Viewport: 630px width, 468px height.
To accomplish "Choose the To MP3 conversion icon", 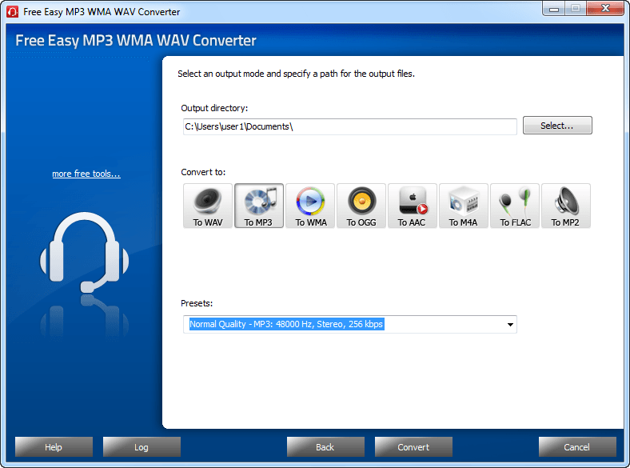I will (x=259, y=206).
